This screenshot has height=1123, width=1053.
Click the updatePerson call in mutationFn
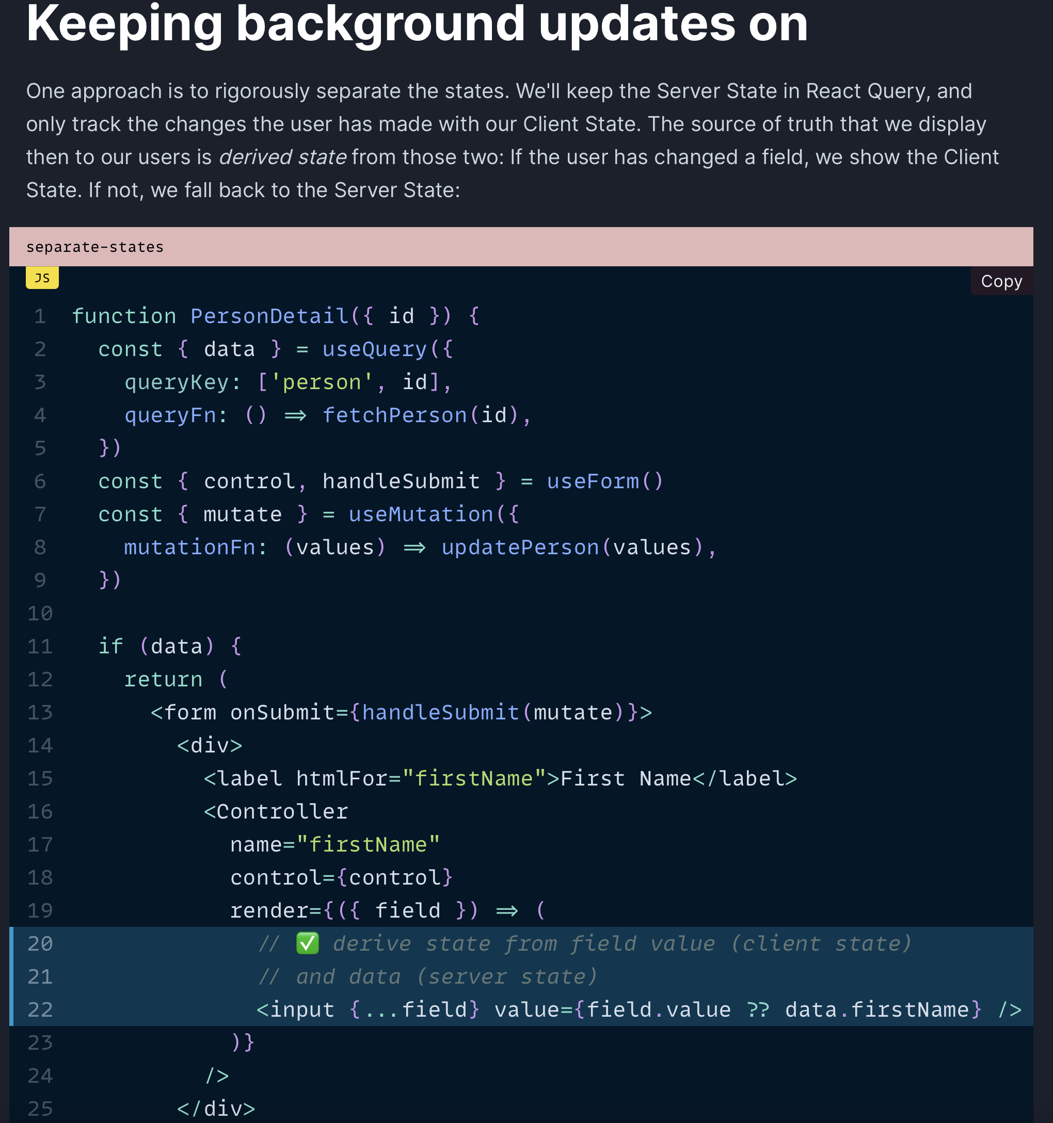pyautogui.click(x=520, y=548)
